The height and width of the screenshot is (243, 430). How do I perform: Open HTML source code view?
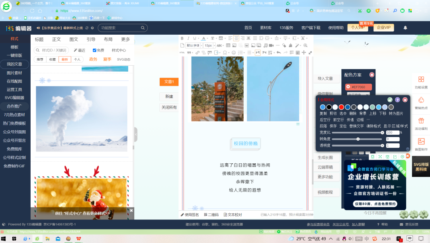(x=182, y=53)
